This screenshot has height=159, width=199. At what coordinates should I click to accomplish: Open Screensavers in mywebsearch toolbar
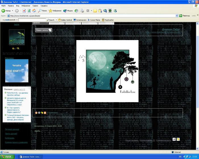(80, 20)
